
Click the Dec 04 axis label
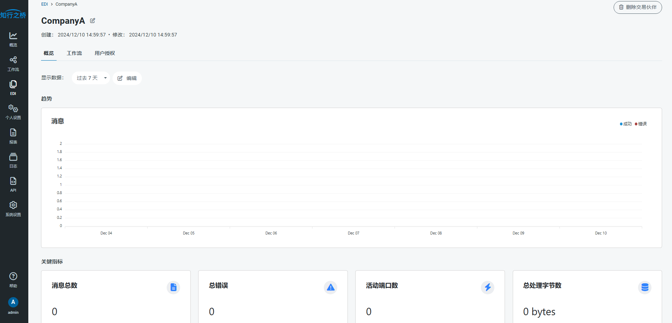[x=106, y=233]
